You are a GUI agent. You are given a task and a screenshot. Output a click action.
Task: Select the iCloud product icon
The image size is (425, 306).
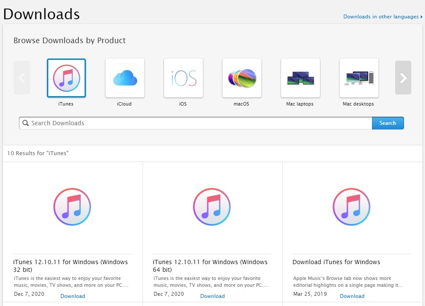click(125, 78)
